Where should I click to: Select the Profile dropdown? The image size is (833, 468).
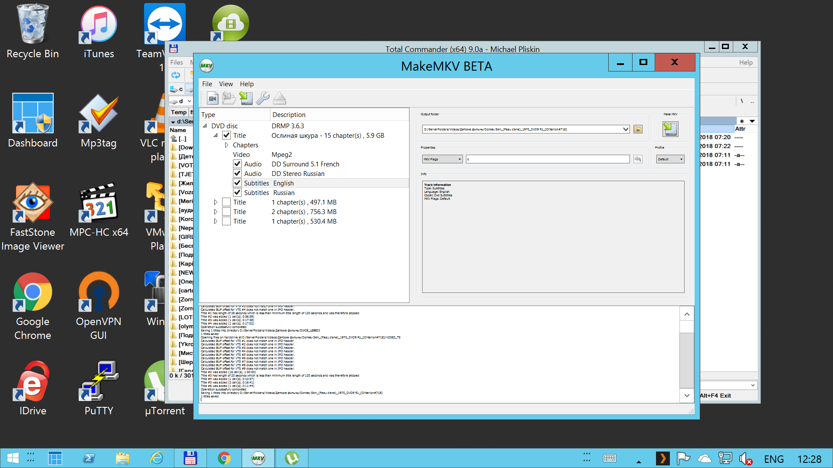[x=670, y=159]
